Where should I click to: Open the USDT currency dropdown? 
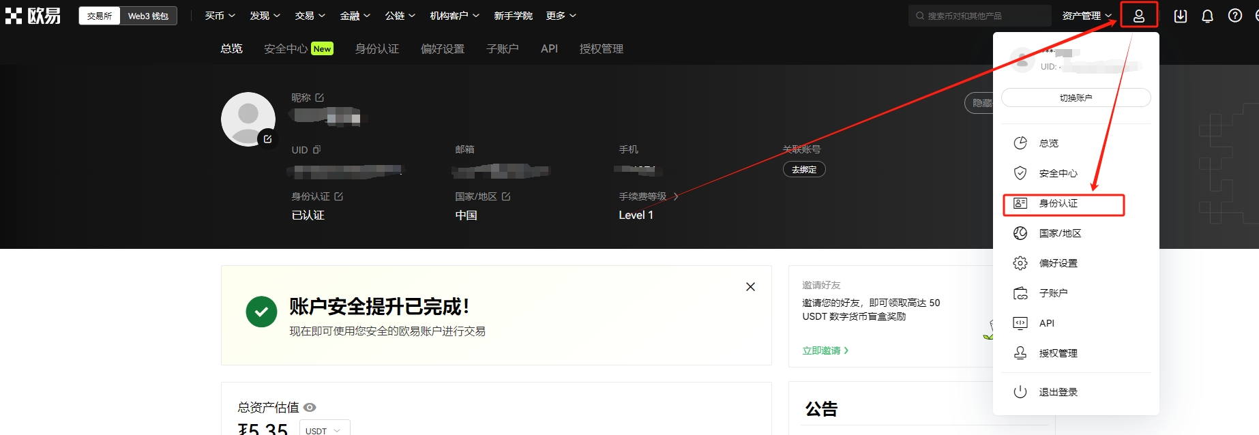325,429
